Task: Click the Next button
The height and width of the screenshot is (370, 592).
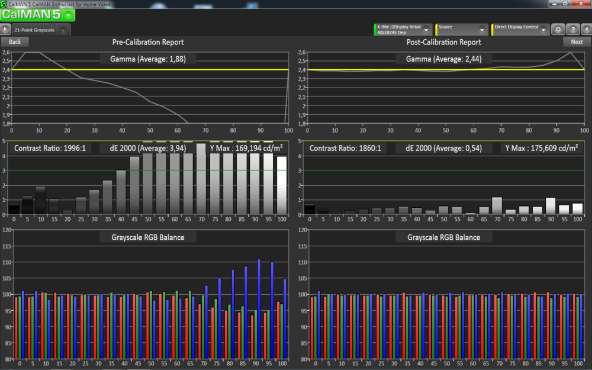Action: tap(577, 42)
